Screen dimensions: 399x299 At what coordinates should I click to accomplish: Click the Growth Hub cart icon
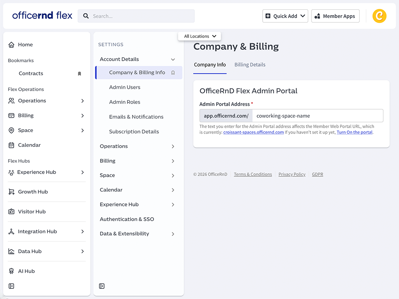tap(11, 192)
